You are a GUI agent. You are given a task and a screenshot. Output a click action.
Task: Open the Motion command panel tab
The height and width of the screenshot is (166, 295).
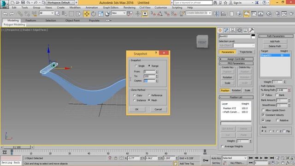click(239, 30)
